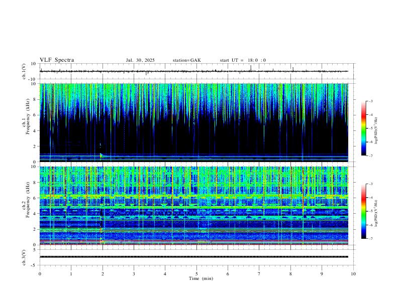Screen dimensions: 398x307
Task: Click the "ch.3(V)" axis label
Action: [24, 257]
